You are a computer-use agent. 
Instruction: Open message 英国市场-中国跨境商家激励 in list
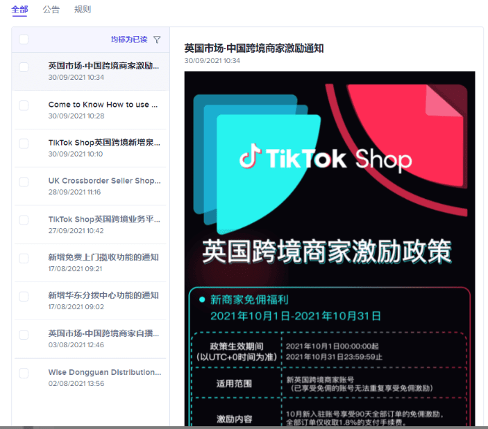pyautogui.click(x=90, y=71)
